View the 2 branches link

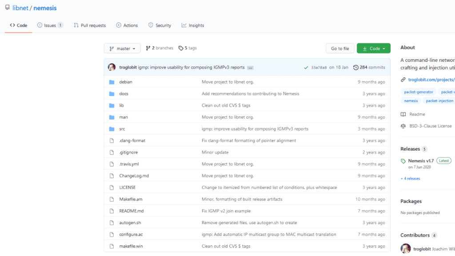pyautogui.click(x=160, y=48)
